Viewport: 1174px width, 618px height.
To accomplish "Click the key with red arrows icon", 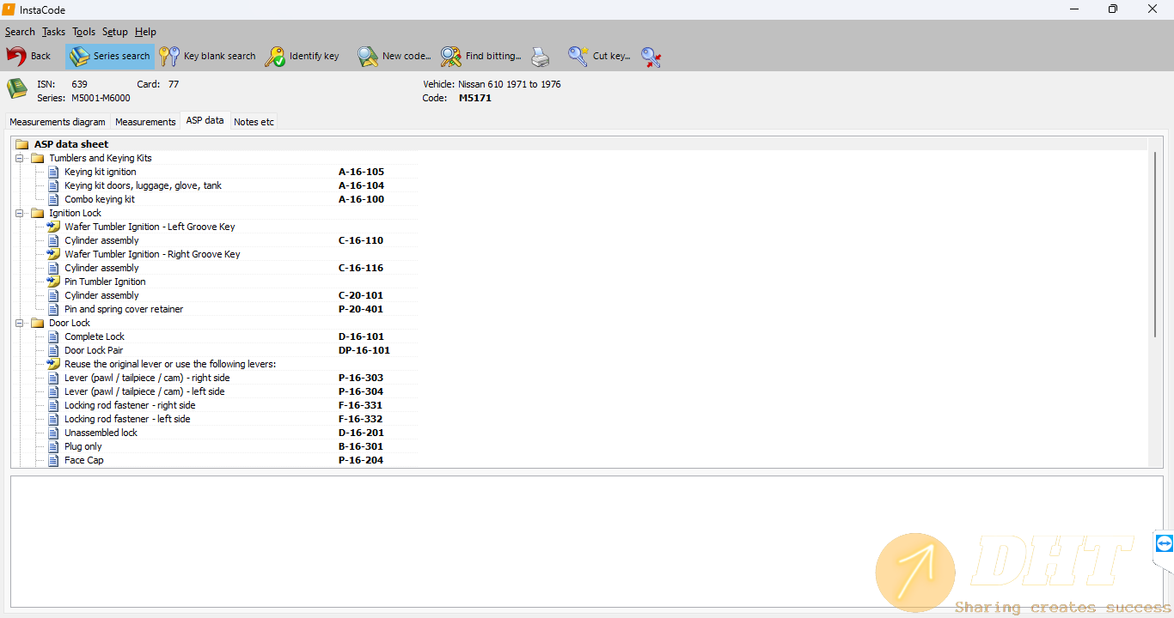I will 651,58.
